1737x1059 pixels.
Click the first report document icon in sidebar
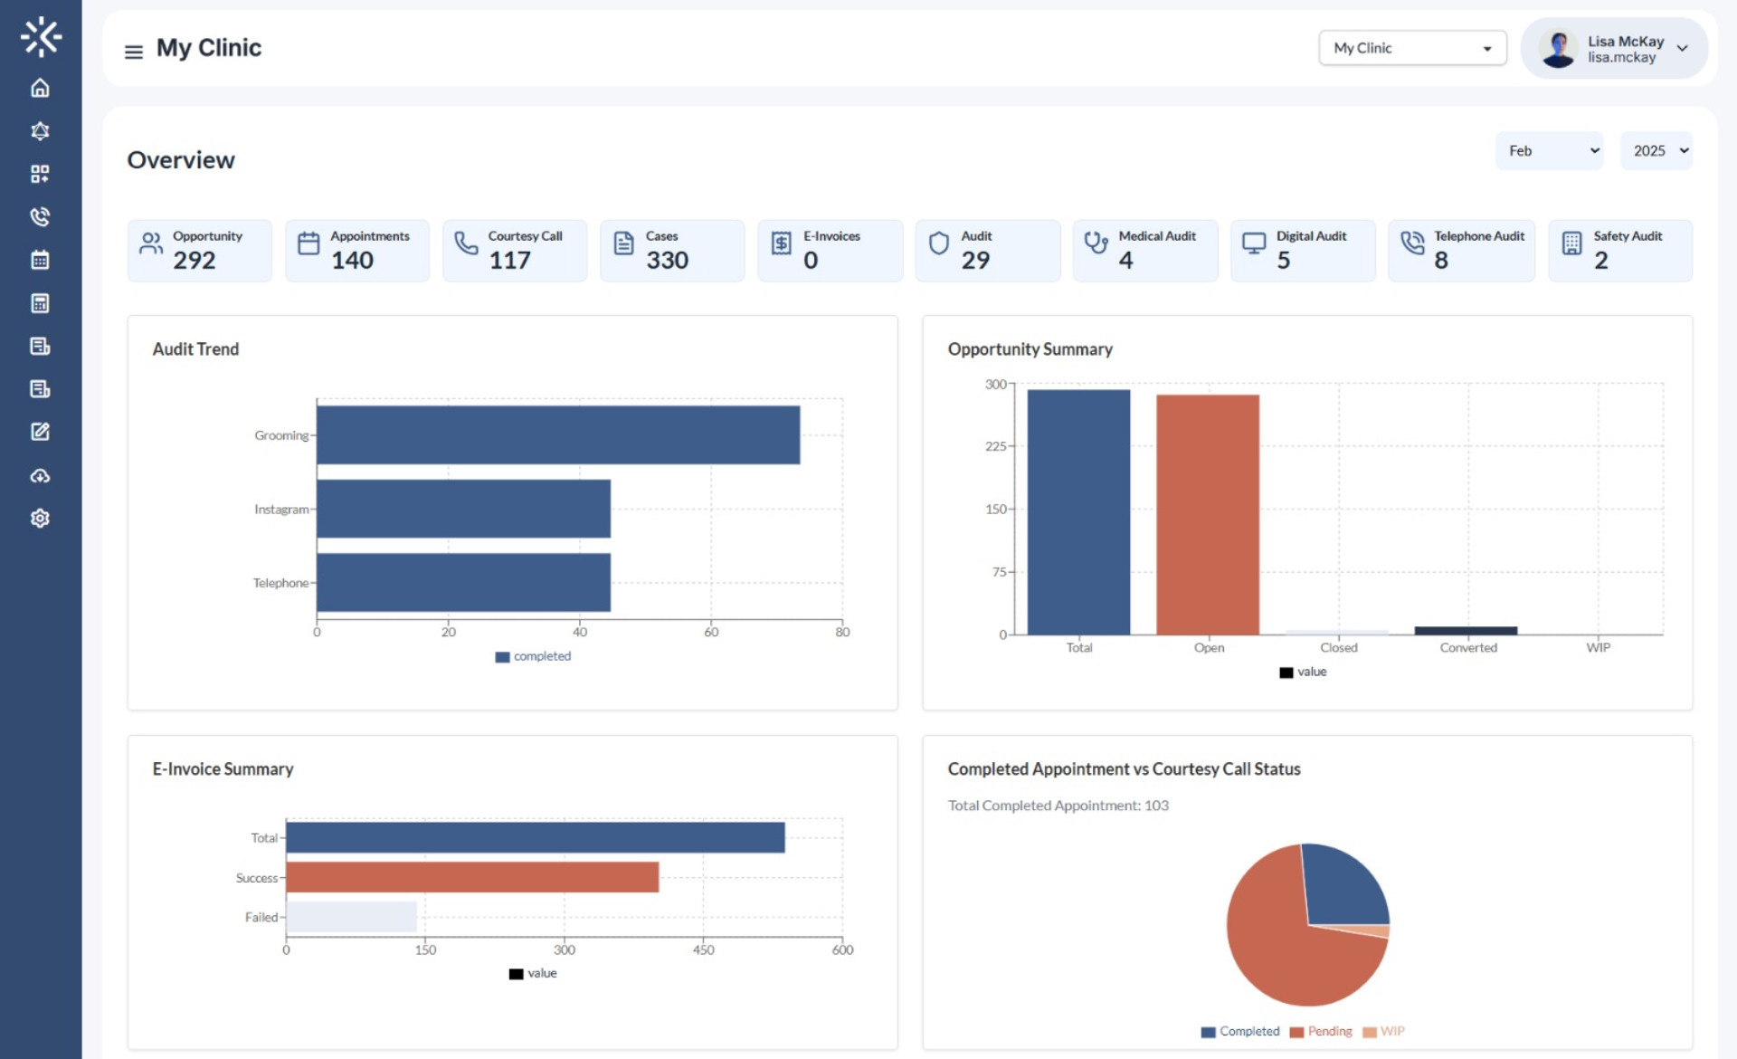[40, 346]
